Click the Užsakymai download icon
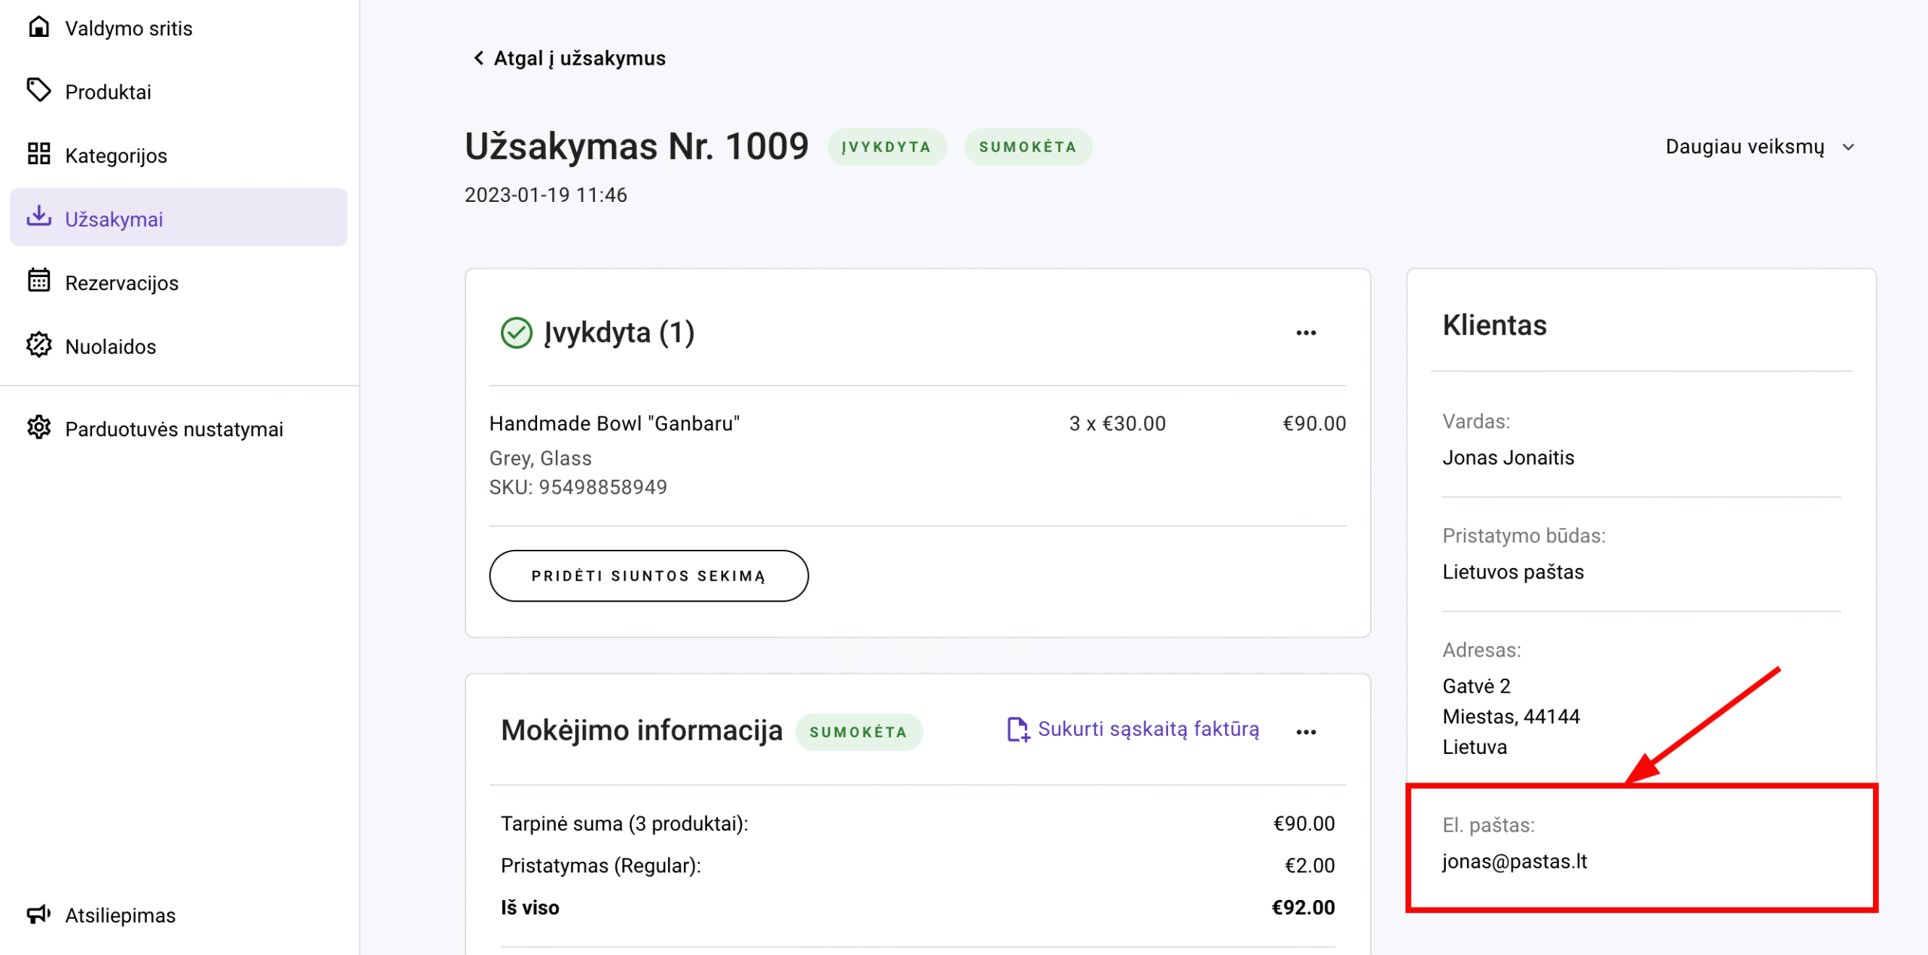Image resolution: width=1928 pixels, height=955 pixels. (38, 217)
